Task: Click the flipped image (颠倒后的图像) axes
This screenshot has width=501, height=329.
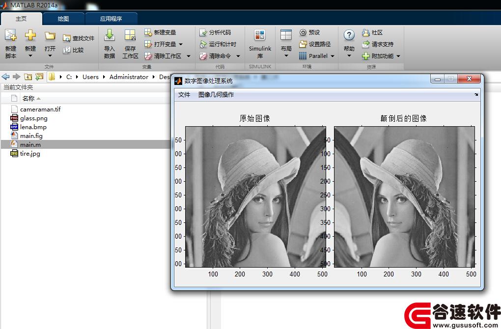Action: click(x=405, y=196)
